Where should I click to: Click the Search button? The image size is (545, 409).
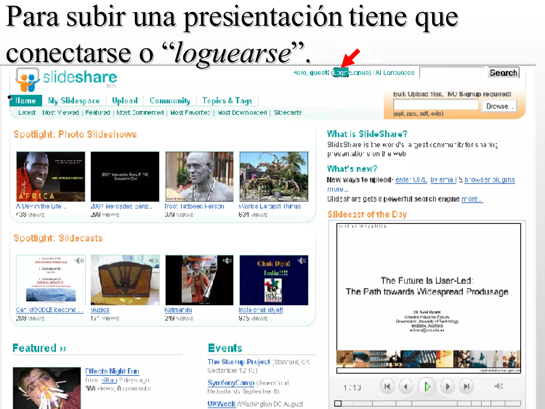(503, 72)
